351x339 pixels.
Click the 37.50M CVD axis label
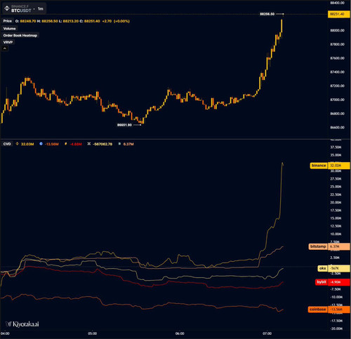point(336,147)
